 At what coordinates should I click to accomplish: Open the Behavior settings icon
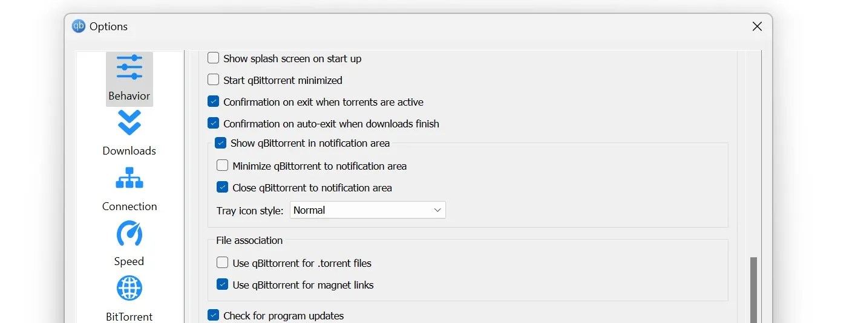click(x=129, y=68)
